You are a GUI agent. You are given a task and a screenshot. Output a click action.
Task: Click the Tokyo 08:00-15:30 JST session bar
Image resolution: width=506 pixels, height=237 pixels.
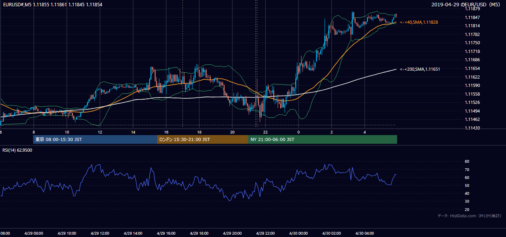tap(95, 139)
